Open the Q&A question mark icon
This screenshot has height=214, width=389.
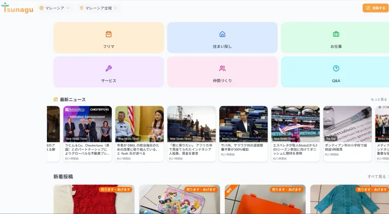[x=336, y=68]
